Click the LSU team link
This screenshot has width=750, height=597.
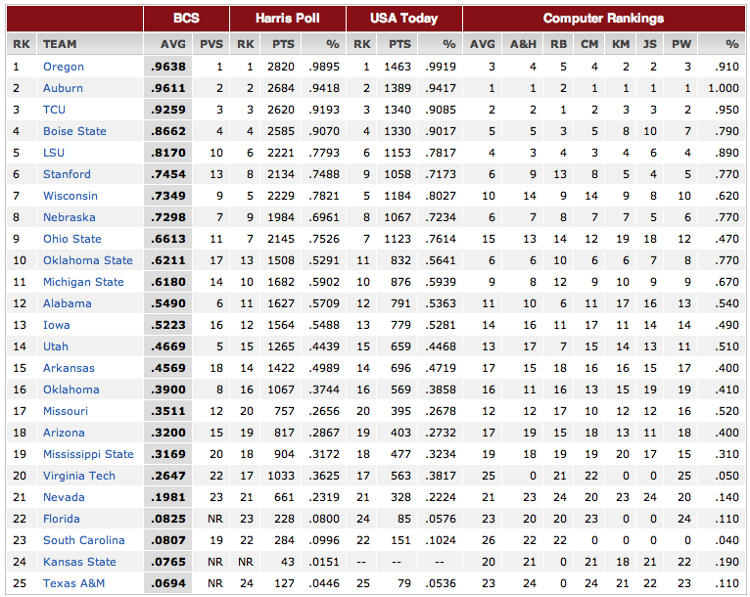tap(54, 153)
